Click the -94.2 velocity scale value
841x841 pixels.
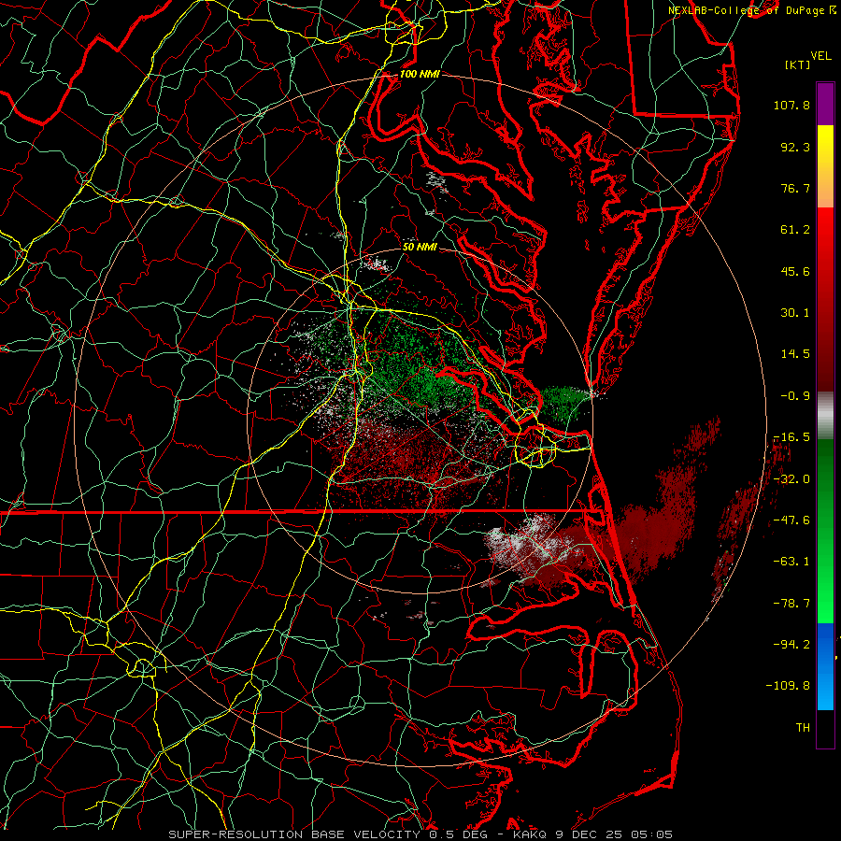coord(791,644)
